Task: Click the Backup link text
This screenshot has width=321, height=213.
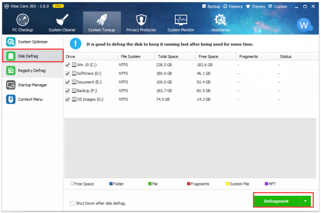Action: coord(214,6)
